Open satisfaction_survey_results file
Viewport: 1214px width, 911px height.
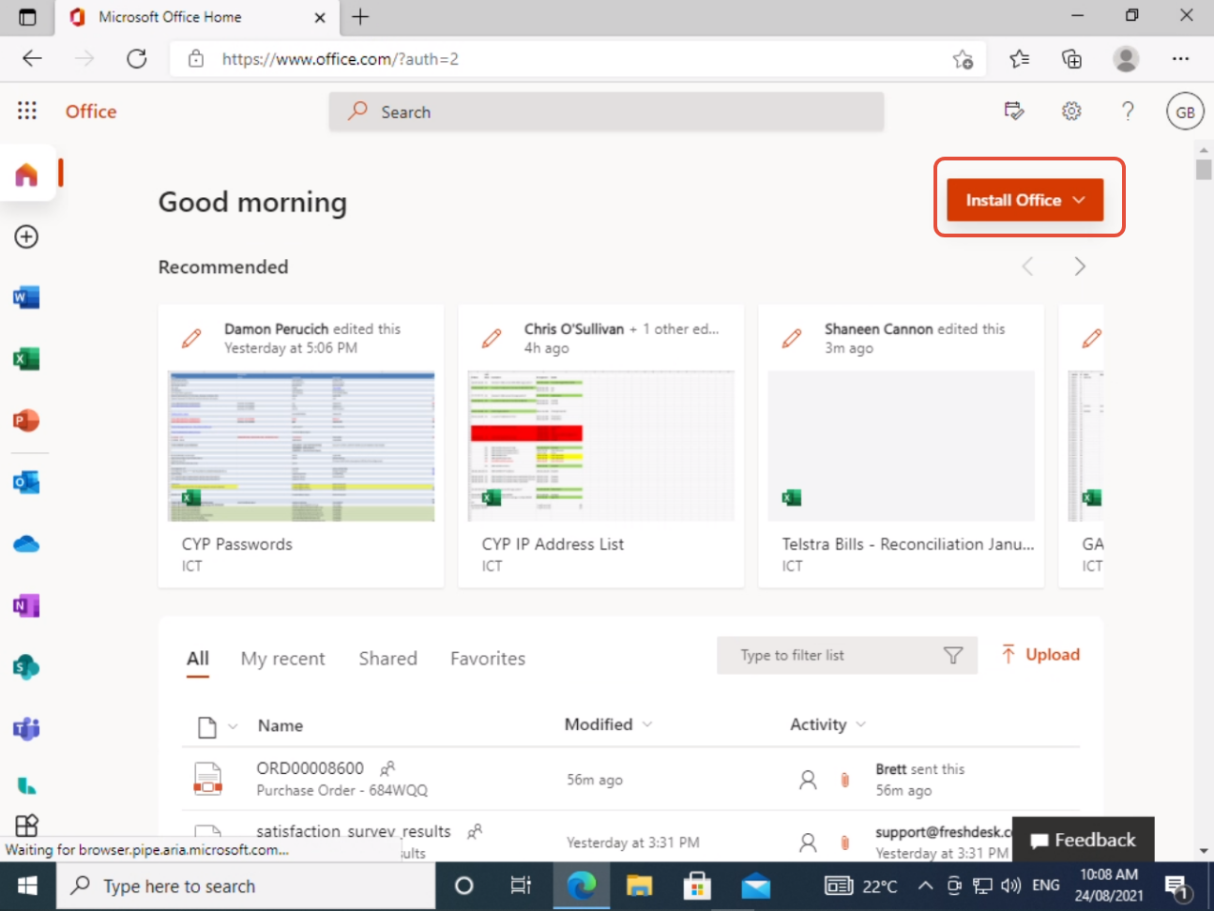click(354, 831)
